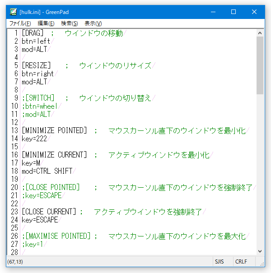Click the [DRAG] section header text

tap(33, 33)
